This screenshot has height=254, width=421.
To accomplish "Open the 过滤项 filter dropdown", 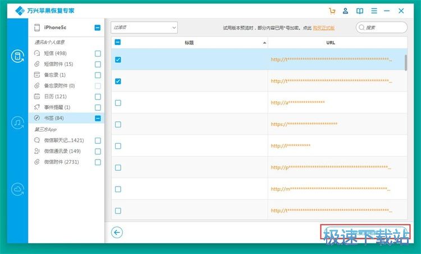I will pos(144,28).
